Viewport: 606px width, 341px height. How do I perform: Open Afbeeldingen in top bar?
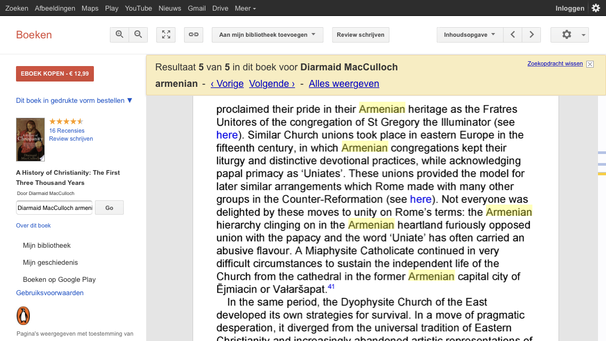click(x=55, y=8)
